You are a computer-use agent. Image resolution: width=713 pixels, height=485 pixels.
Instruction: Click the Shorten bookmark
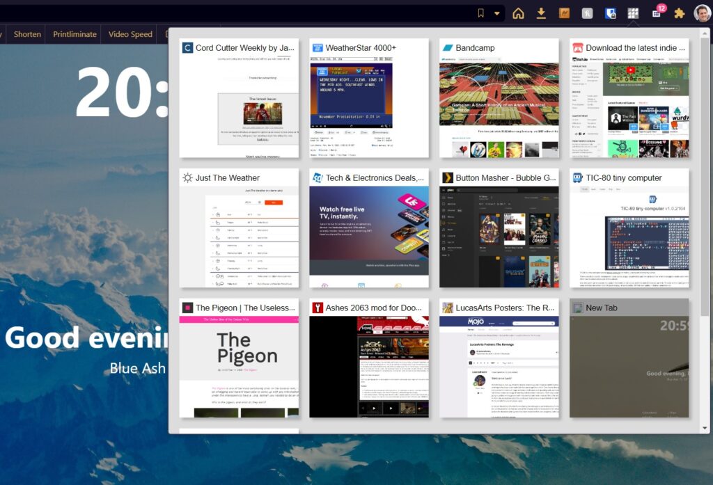tap(27, 34)
